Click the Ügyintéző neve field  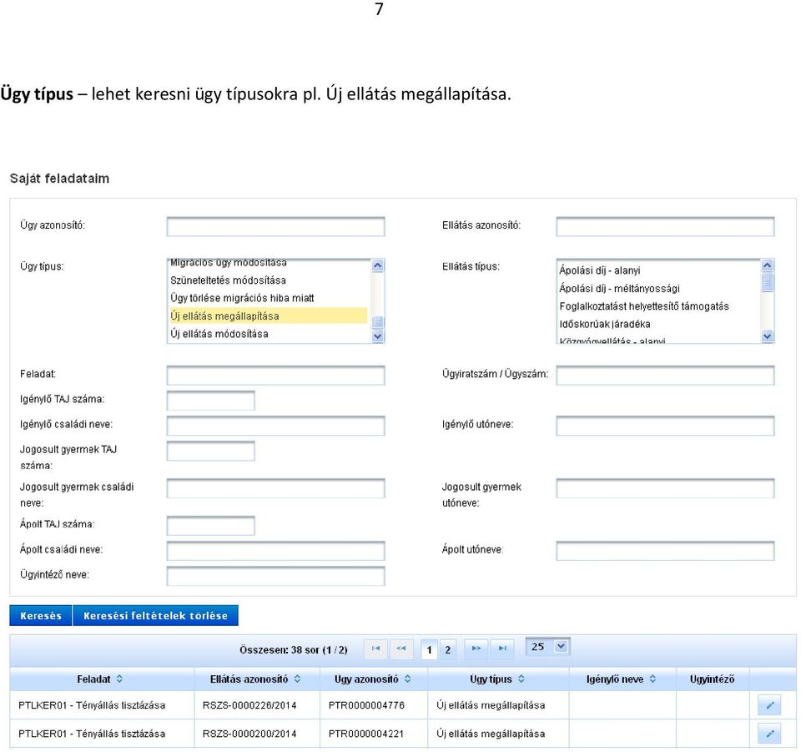[276, 576]
